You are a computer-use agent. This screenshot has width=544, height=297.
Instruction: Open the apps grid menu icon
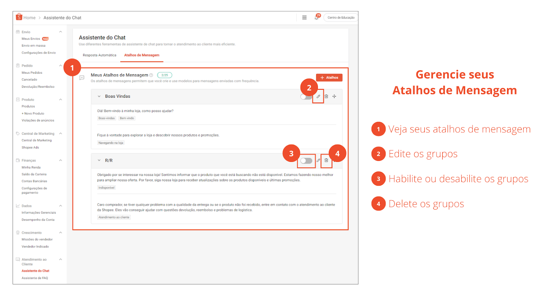point(304,18)
